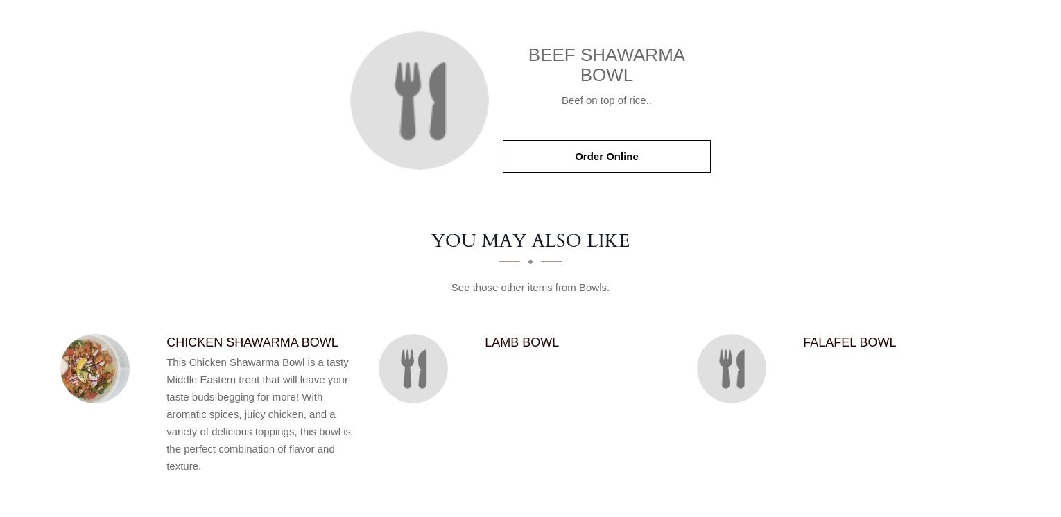The height and width of the screenshot is (517, 1061).
Task: Click the YOU MAY ALSO LIKE heading
Action: pos(530,240)
